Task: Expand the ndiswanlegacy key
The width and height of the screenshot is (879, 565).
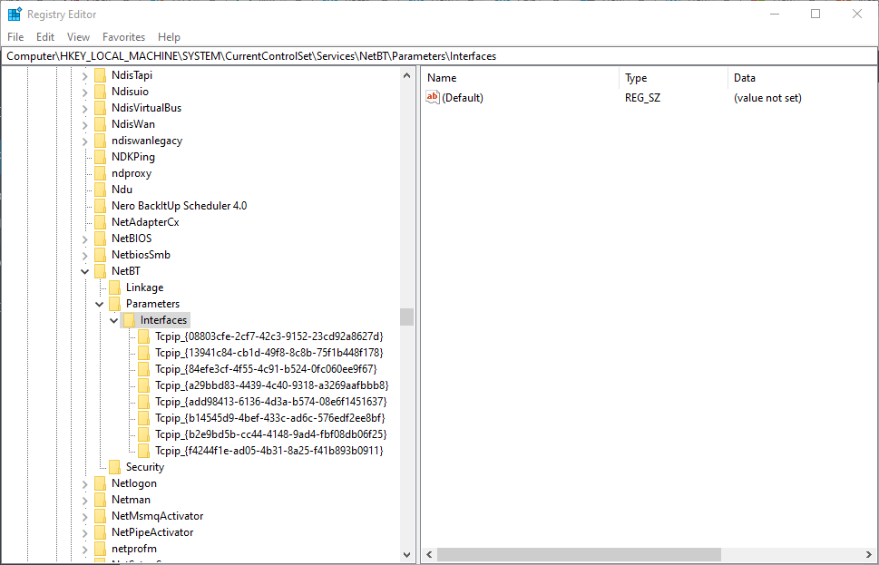Action: tap(84, 141)
